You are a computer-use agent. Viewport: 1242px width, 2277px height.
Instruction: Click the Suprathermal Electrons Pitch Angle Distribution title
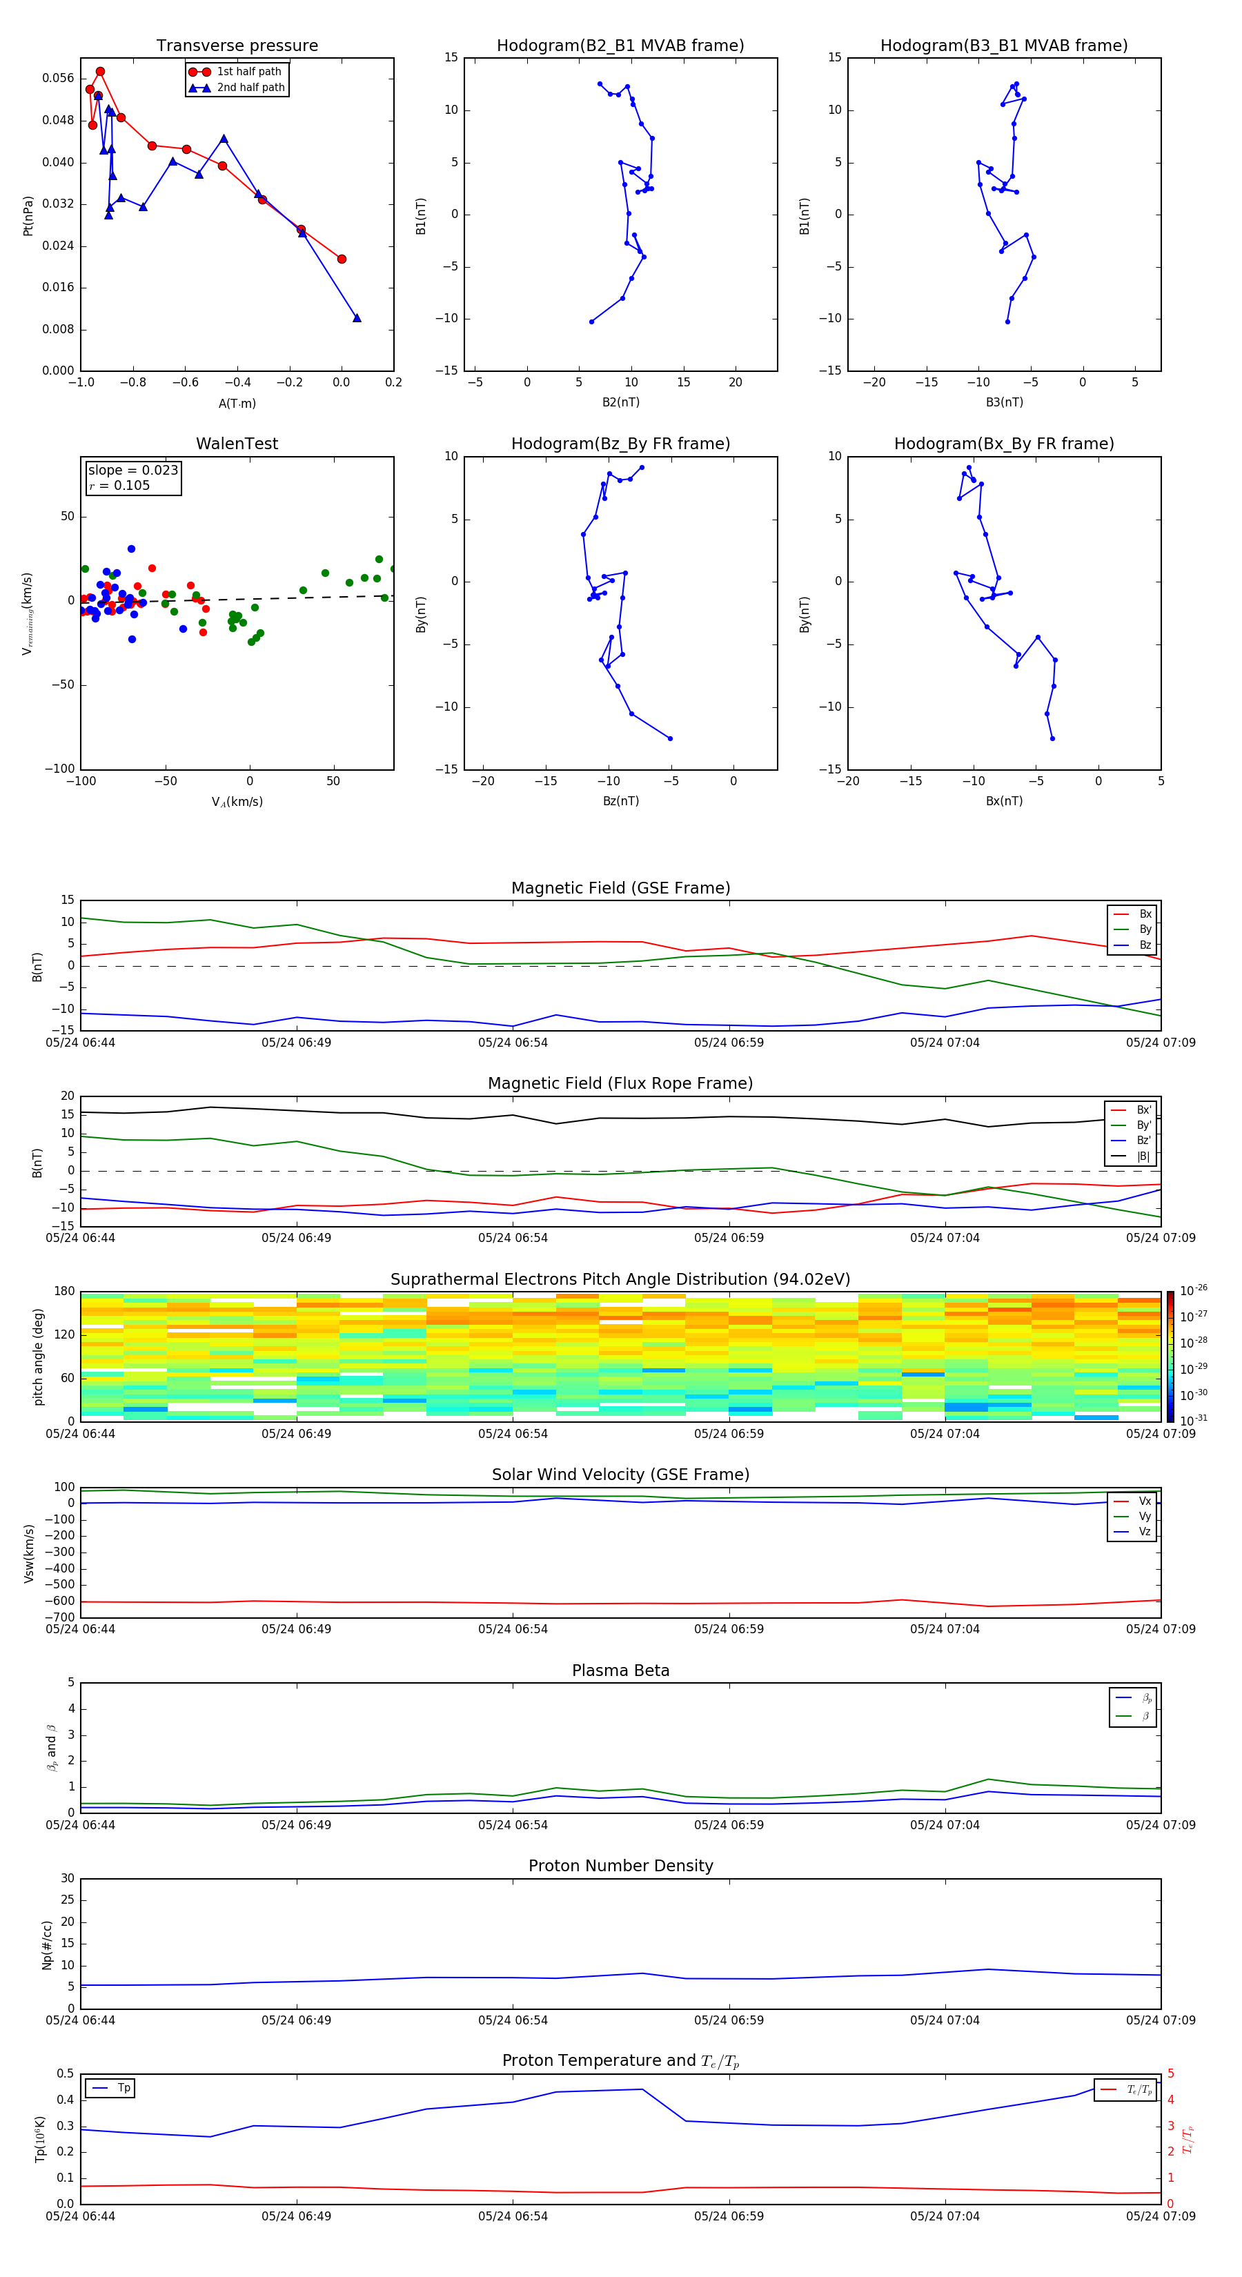[x=620, y=1279]
